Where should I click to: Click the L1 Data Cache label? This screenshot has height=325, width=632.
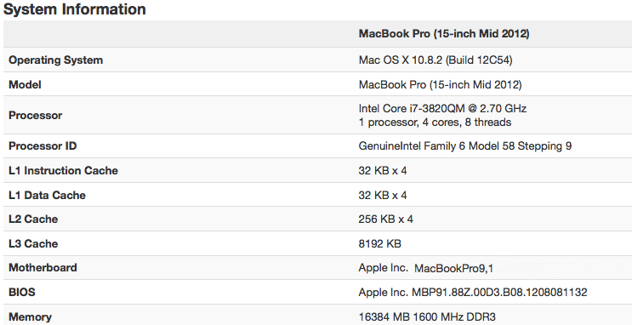47,195
